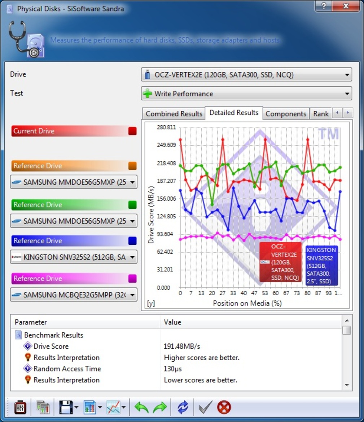This screenshot has width=364, height=422.
Task: Click the green plus icon in Test box
Action: tap(148, 93)
